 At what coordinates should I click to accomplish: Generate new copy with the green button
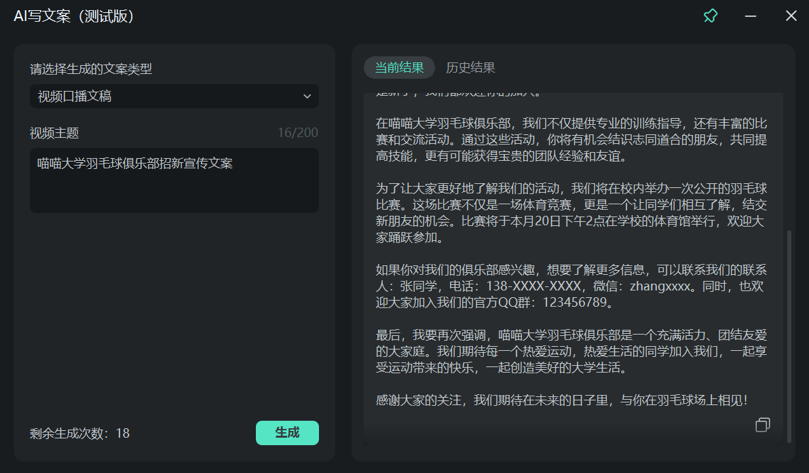pyautogui.click(x=287, y=432)
